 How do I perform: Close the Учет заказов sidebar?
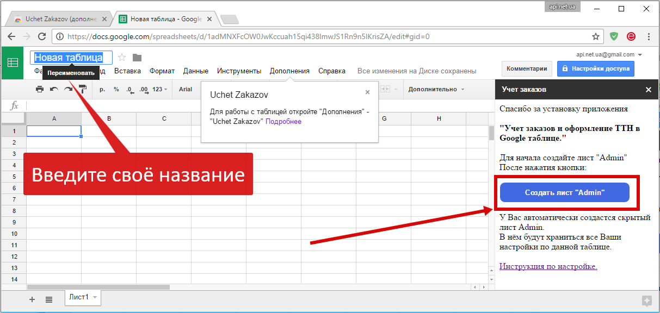click(x=648, y=90)
